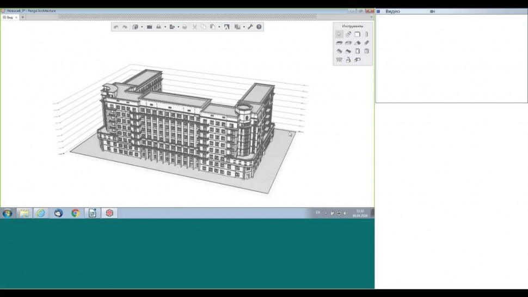This screenshot has height=297, width=528.
Task: Select the Column tool in tools panel
Action: (366, 34)
